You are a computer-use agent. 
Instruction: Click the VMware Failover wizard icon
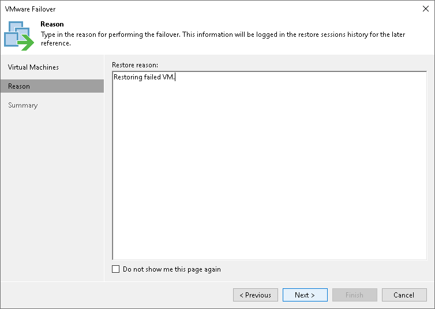point(19,36)
